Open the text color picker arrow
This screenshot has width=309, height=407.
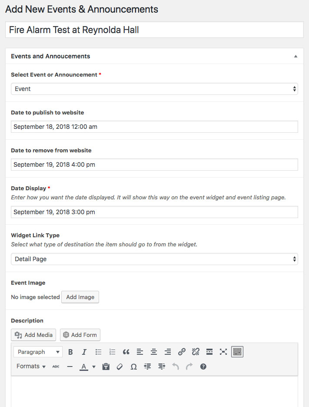tap(94, 367)
